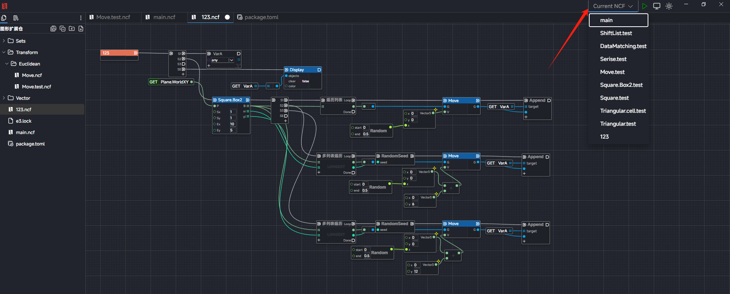The image size is (730, 294).
Task: Toggle light theme with sun icon
Action: click(669, 6)
